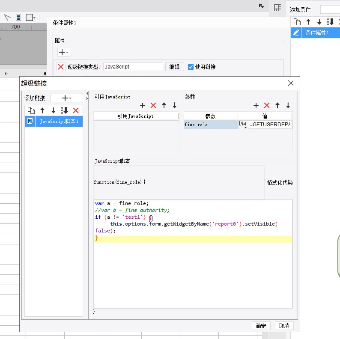The height and width of the screenshot is (339, 340).
Task: Click the grid layout icon in the top bar
Action: tap(277, 8)
